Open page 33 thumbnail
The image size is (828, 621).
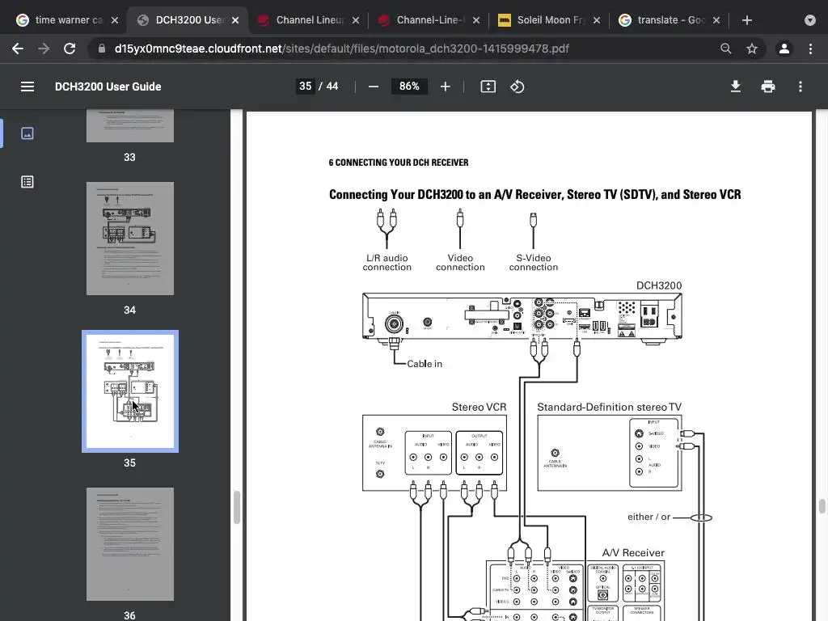(130, 125)
